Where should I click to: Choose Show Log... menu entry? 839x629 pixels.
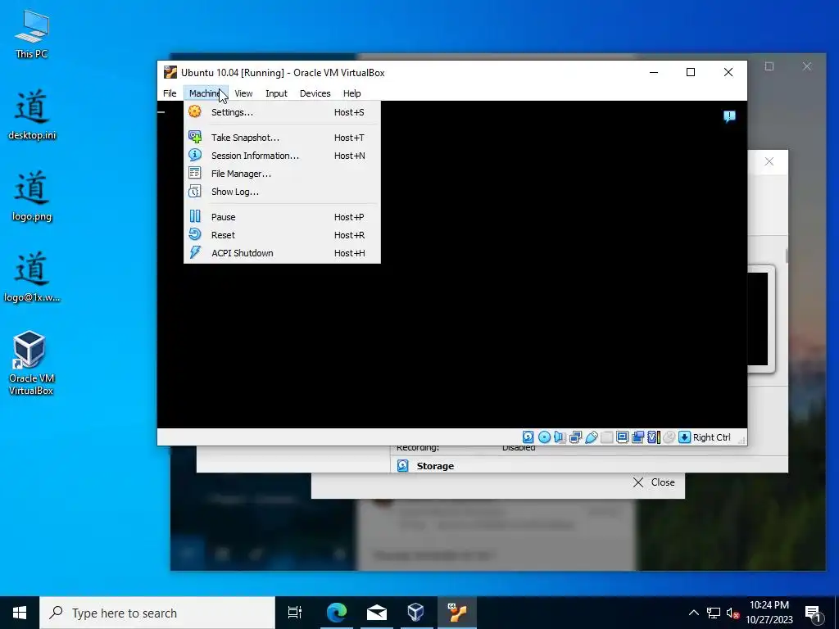(282, 192)
